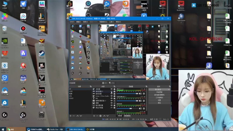Open the Edit (E) menu in OBS
Screen dimensions: 233x131
pos(78,22)
